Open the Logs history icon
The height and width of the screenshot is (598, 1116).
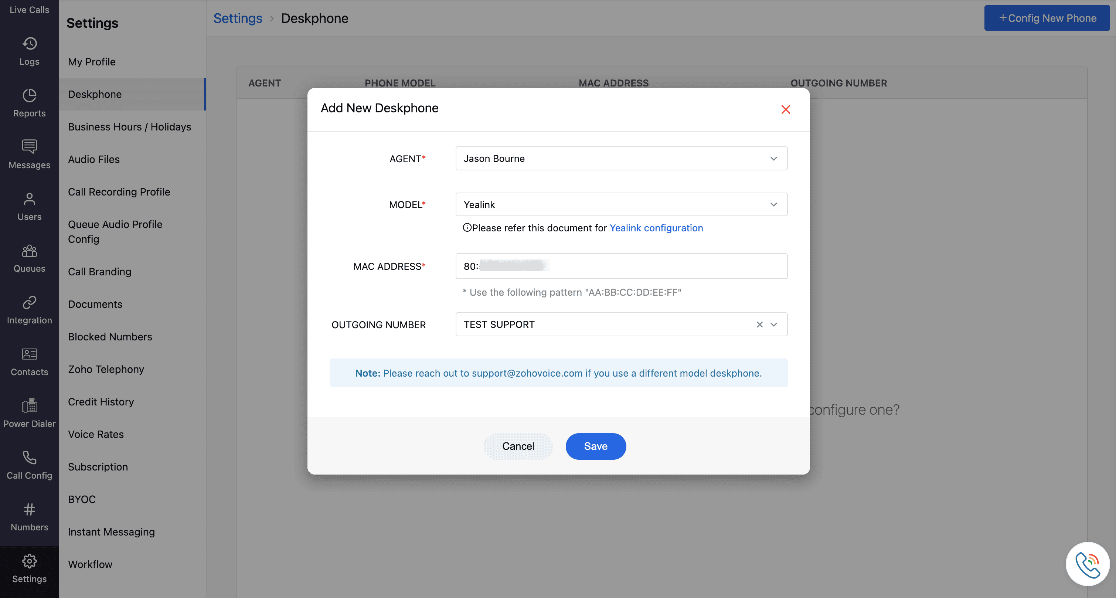pos(30,44)
